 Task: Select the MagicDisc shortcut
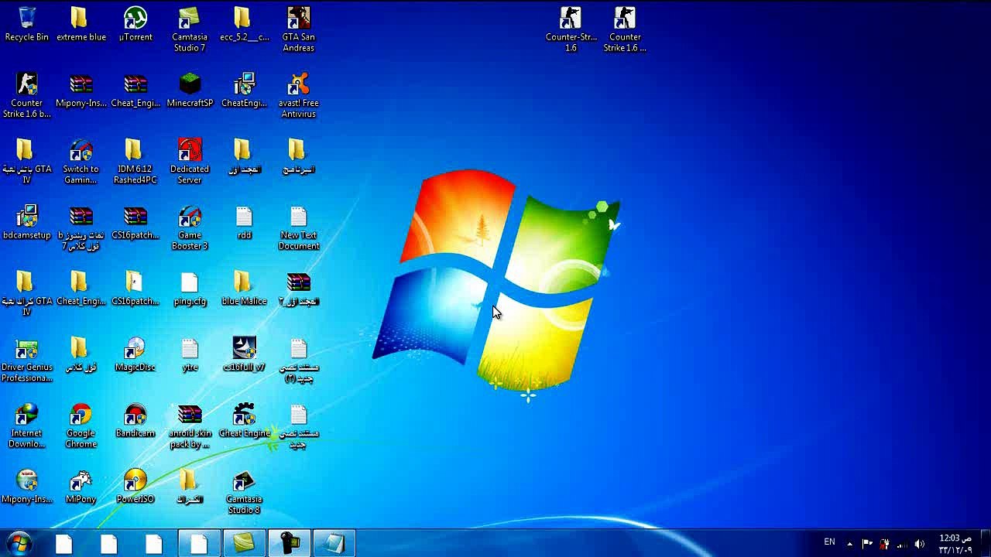pyautogui.click(x=135, y=354)
